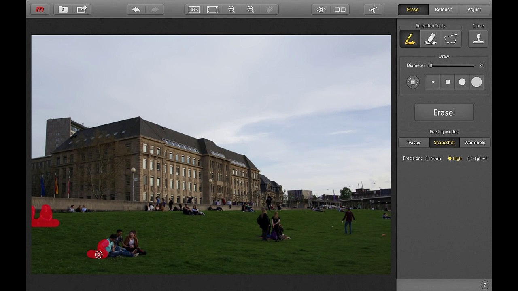Select the Shapeshift erasing mode

444,143
